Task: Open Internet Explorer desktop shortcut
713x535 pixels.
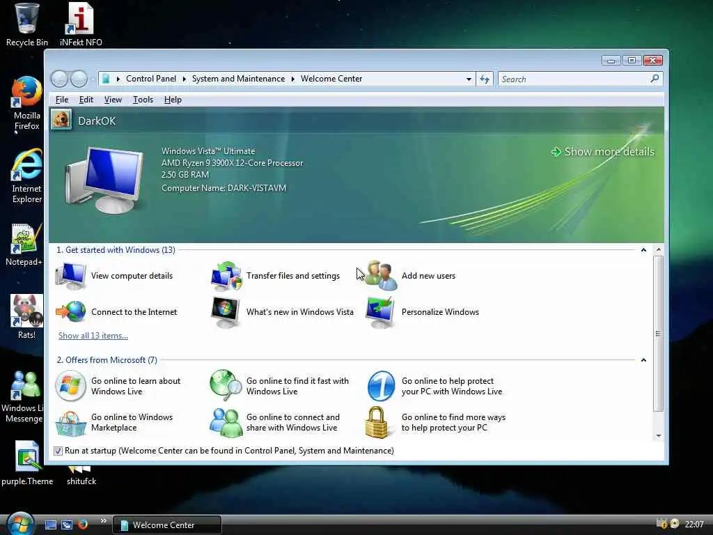Action: click(26, 176)
